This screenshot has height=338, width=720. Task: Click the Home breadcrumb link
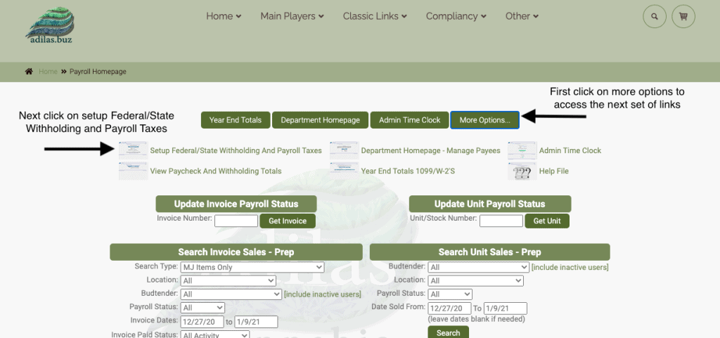click(x=49, y=72)
